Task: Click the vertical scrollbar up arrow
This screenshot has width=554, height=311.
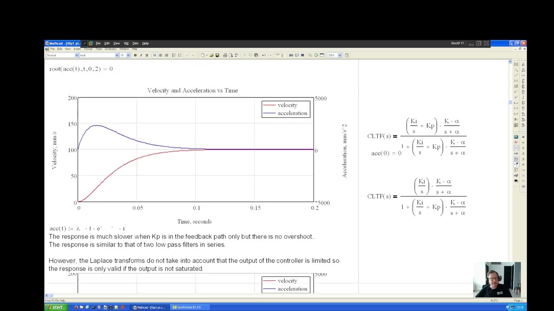Action: 510,63
